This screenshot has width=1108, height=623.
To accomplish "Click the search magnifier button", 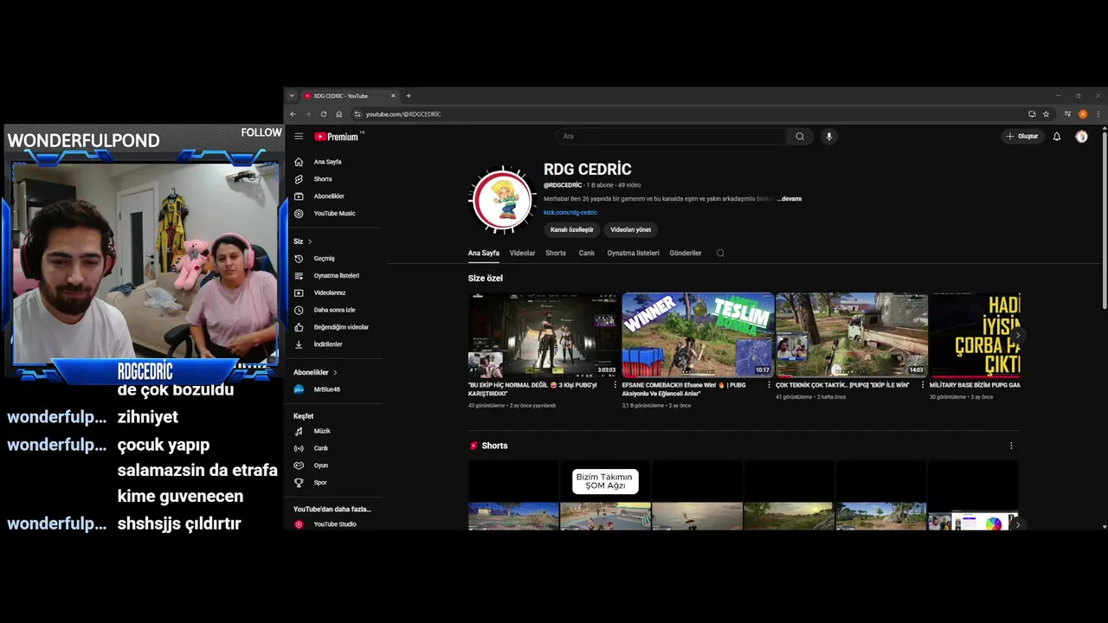I will point(800,136).
